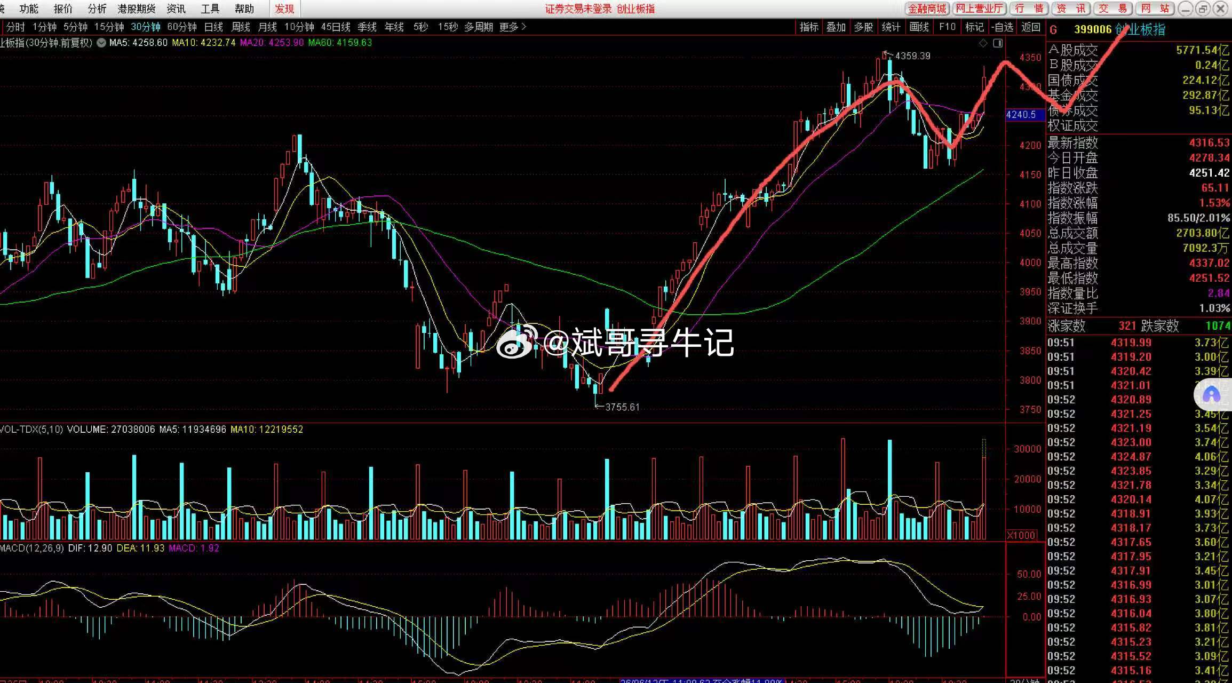
Task: Open the 指标 indicator tool
Action: (809, 27)
